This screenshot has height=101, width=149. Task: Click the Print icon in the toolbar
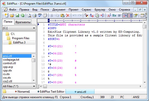[35, 15]
